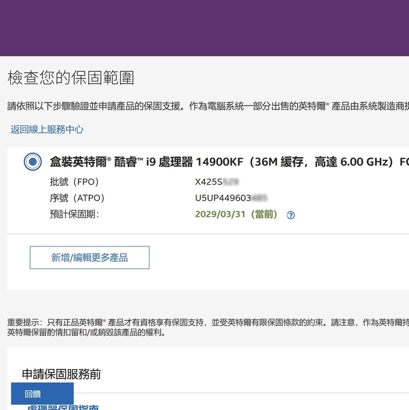
Task: Click the 序號 (ATPO) label
Action: tap(77, 198)
